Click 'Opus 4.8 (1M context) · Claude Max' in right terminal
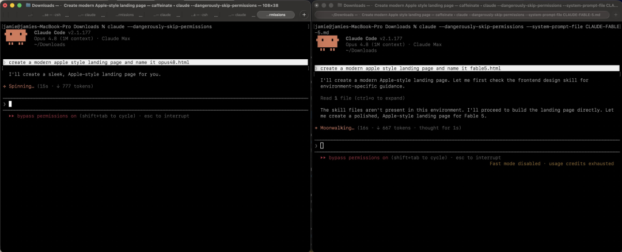622x252 pixels. (x=394, y=44)
